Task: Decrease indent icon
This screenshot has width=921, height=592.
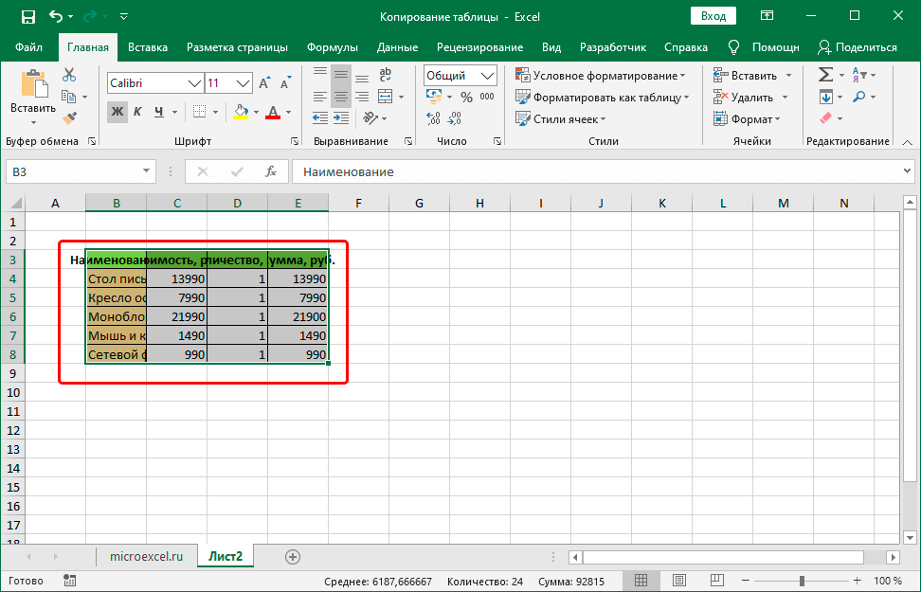Action: coord(320,118)
